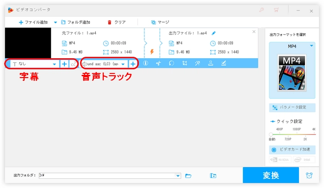324x188 pixels.
Task: Expand the subtitle なし dropdown
Action: [x=54, y=64]
